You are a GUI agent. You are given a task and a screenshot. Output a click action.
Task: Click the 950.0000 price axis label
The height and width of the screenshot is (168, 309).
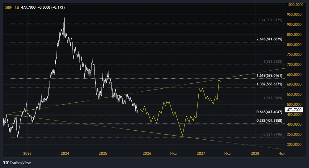[294, 15]
